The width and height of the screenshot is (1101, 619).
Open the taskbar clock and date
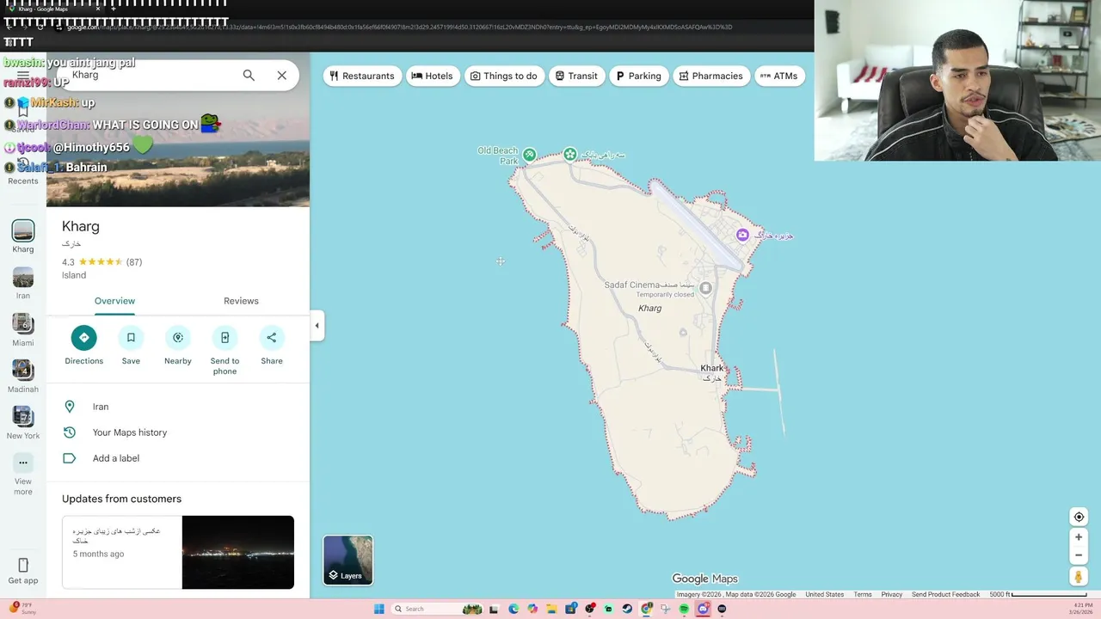pyautogui.click(x=1080, y=608)
